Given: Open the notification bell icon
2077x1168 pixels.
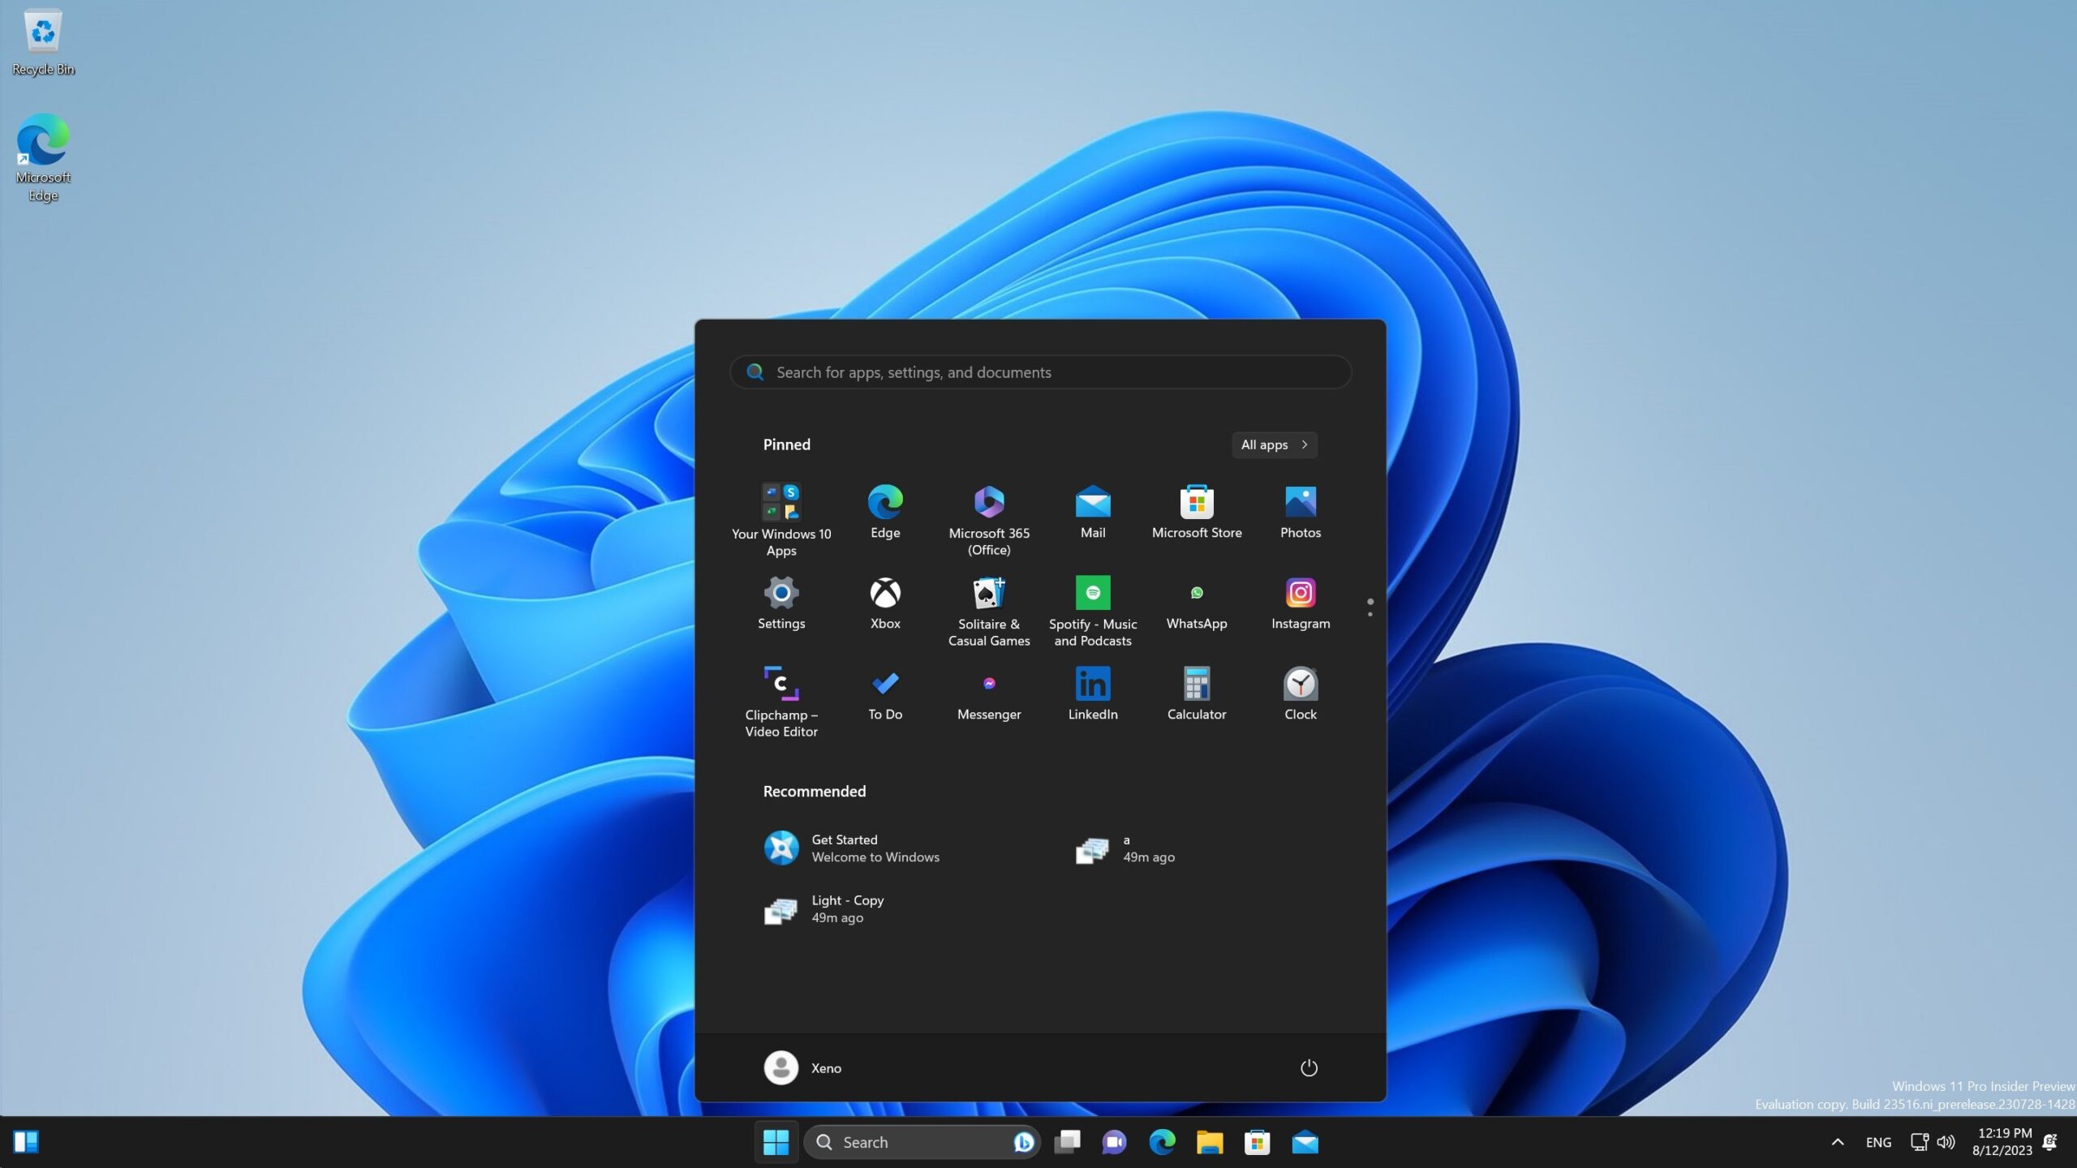Looking at the screenshot, I should (x=2049, y=1142).
